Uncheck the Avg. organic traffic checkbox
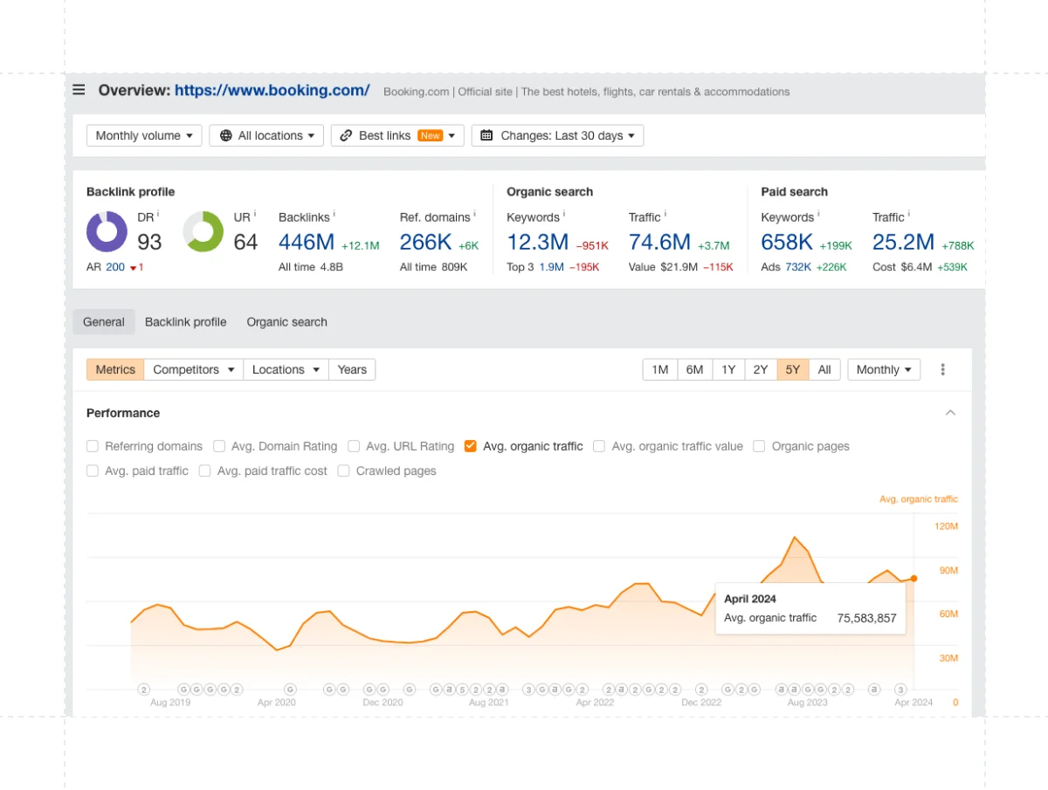Image resolution: width=1048 pixels, height=790 pixels. pos(471,446)
